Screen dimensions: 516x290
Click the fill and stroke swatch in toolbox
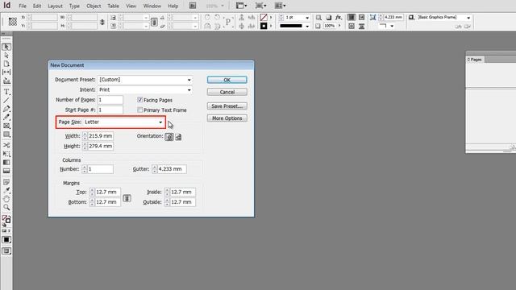click(x=6, y=219)
